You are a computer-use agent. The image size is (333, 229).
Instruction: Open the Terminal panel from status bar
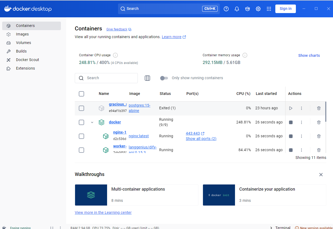pyautogui.click(x=280, y=228)
